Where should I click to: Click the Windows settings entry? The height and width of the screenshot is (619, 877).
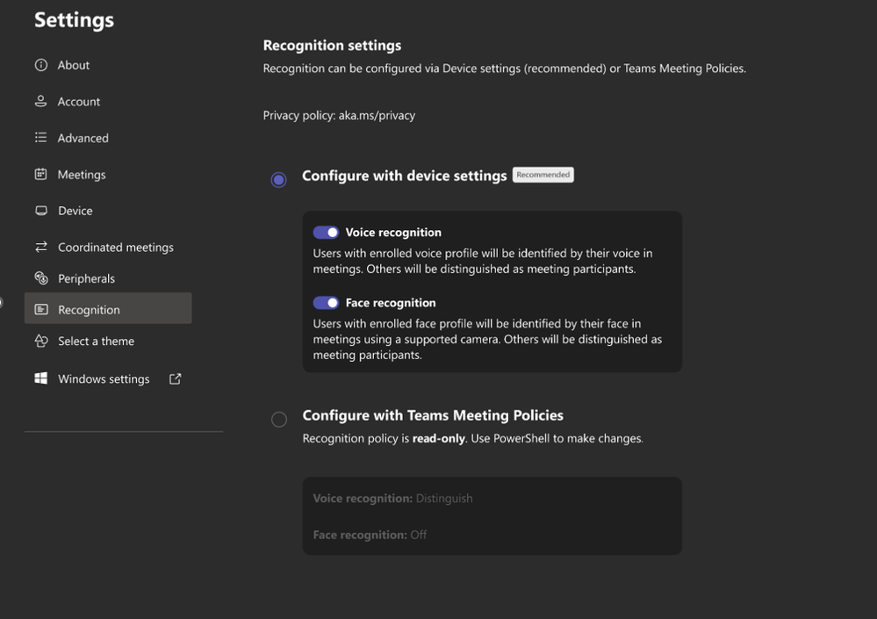103,378
